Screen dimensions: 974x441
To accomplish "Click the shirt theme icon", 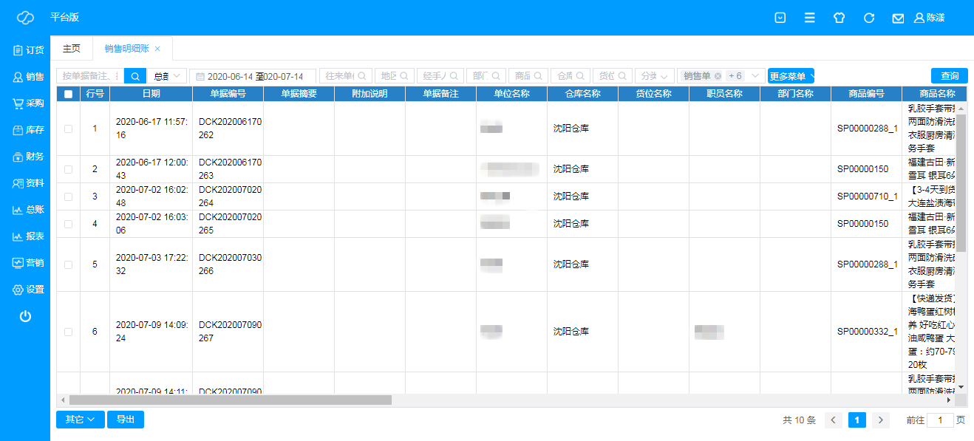I will 839,18.
